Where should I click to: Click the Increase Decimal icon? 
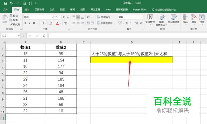coord(137,23)
